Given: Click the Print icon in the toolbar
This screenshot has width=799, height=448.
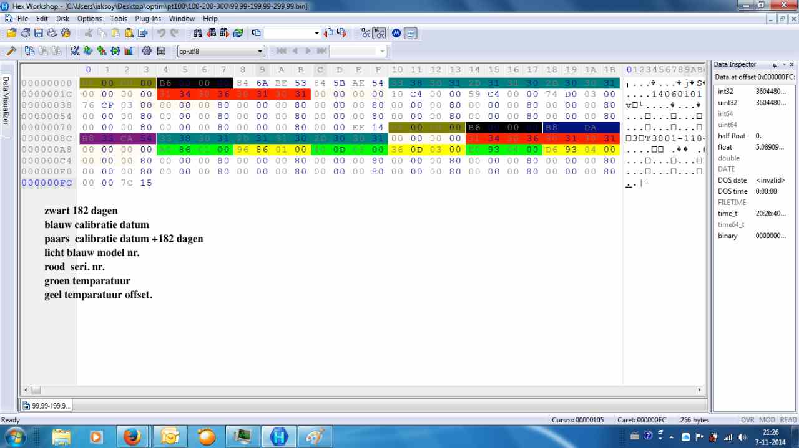Looking at the screenshot, I should point(52,33).
